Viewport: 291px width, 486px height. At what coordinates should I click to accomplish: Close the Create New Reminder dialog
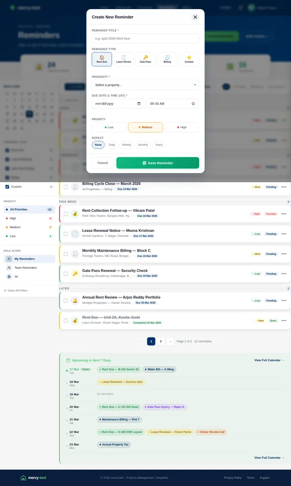click(195, 17)
